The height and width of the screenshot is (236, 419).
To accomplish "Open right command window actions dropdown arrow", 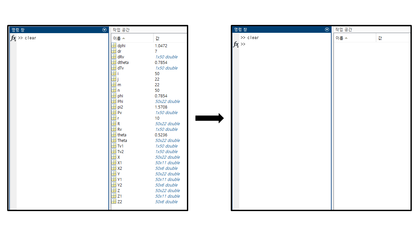I will (327, 29).
